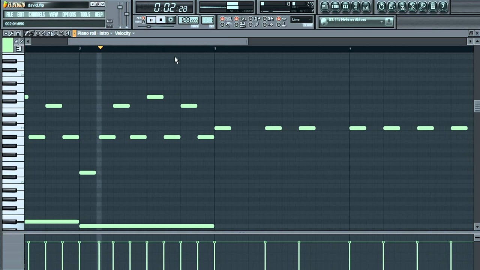Click the Record button

click(170, 20)
